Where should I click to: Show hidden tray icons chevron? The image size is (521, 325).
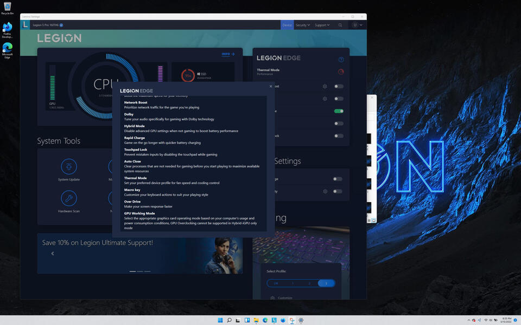pyautogui.click(x=469, y=320)
